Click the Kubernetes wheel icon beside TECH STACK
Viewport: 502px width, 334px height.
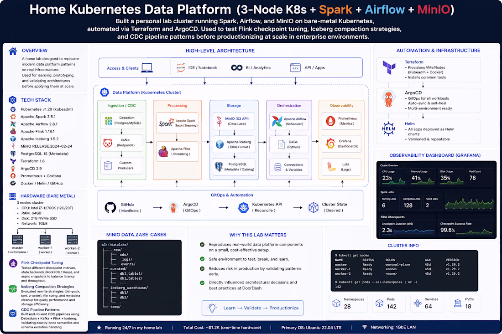[x=12, y=100]
